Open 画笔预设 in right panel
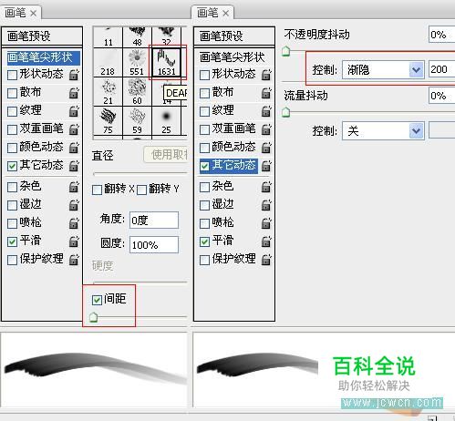 pos(234,36)
